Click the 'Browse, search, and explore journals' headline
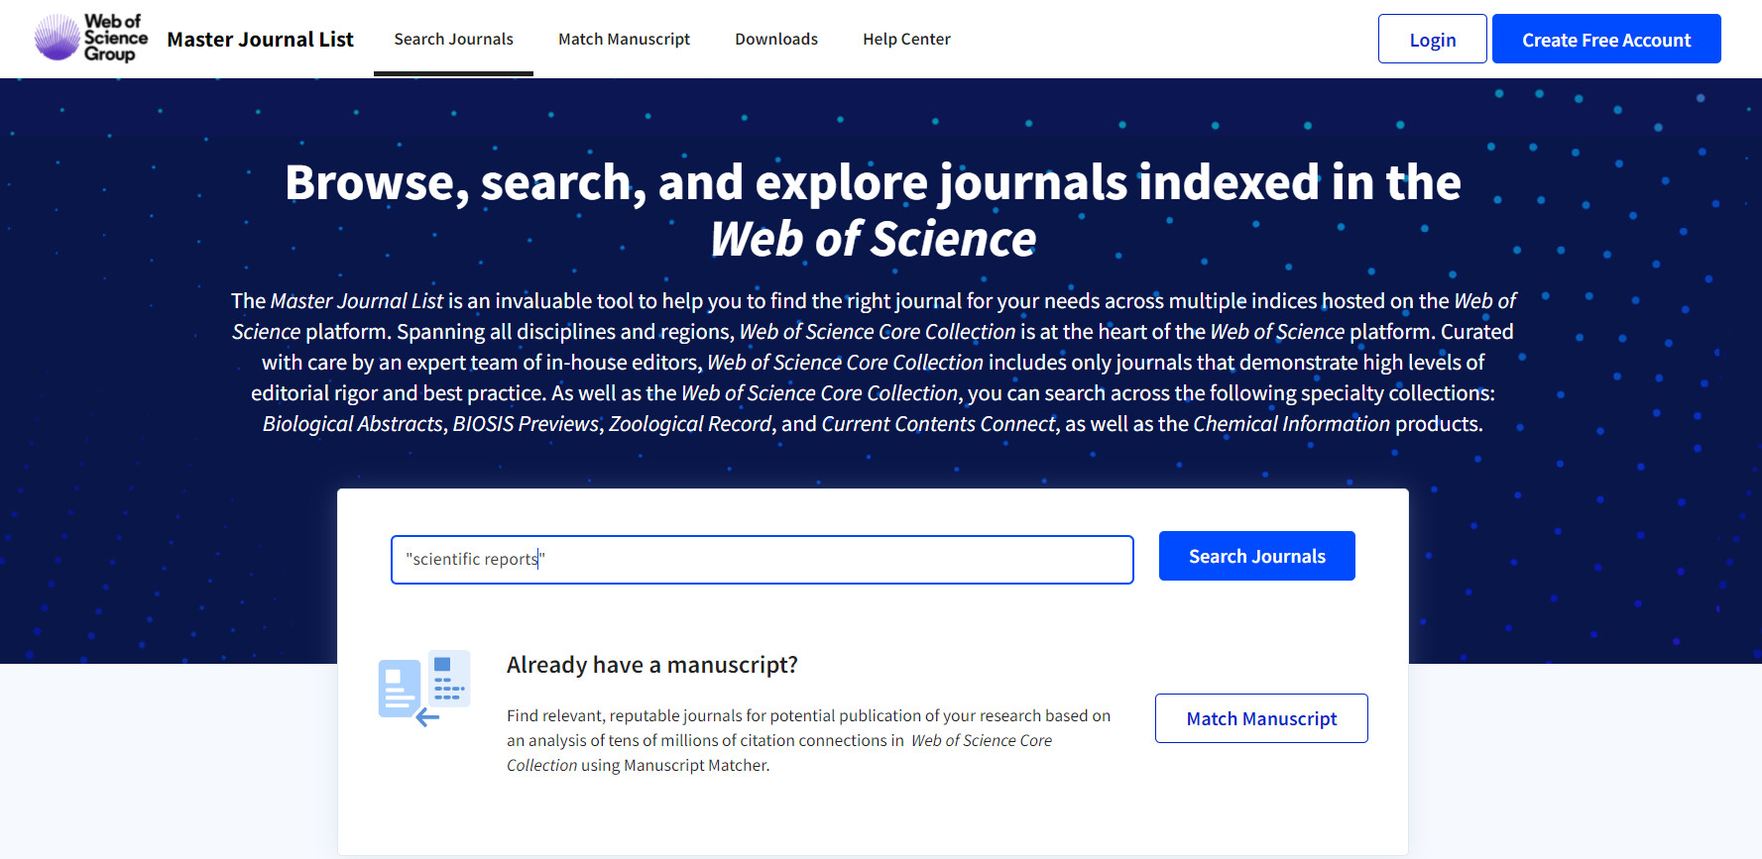Viewport: 1762px width, 859px height. point(874,210)
